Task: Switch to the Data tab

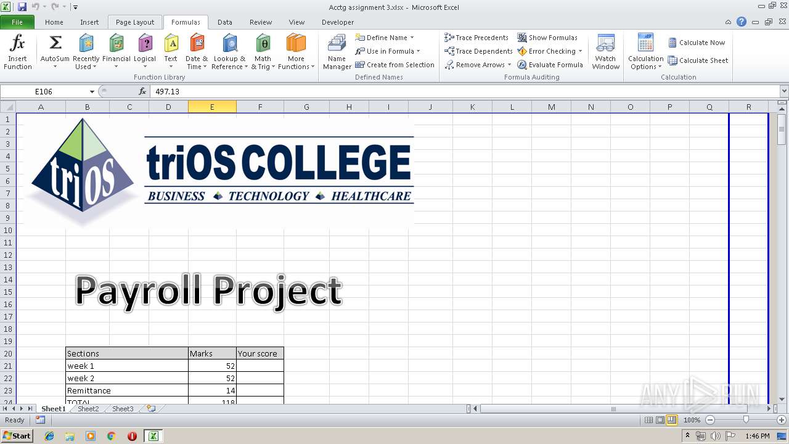Action: [225, 22]
